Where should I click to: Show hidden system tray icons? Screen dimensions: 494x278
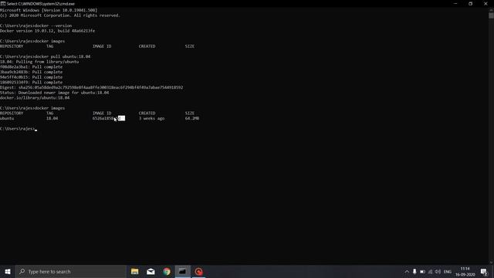407,271
